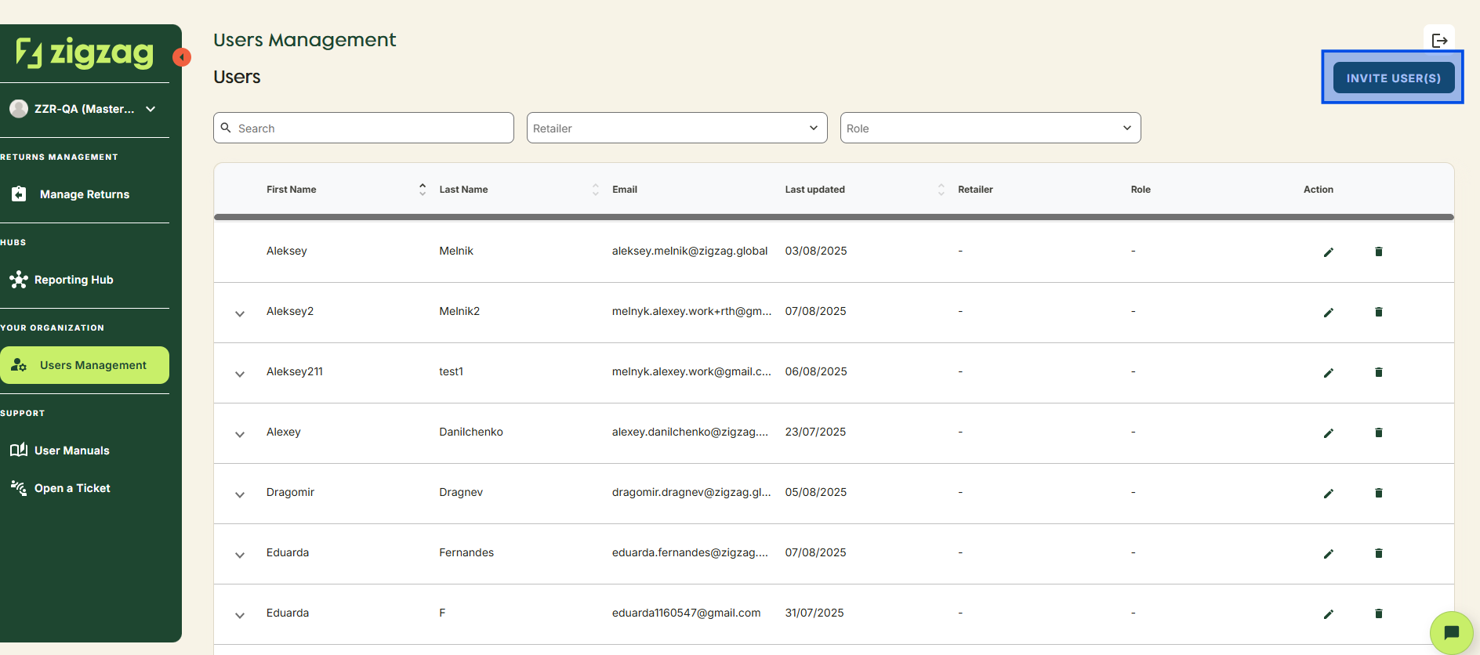The height and width of the screenshot is (655, 1480).
Task: Click the logout icon at top right
Action: click(1439, 41)
